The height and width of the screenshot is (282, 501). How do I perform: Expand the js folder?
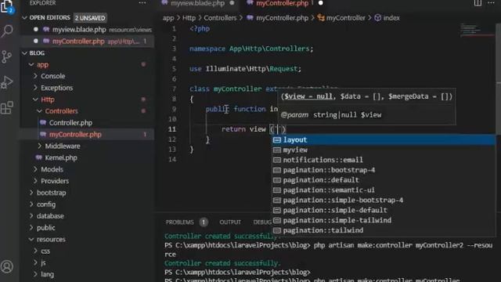[35, 263]
